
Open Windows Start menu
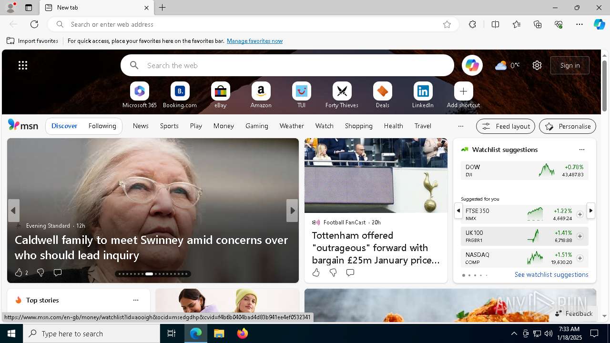(x=11, y=333)
